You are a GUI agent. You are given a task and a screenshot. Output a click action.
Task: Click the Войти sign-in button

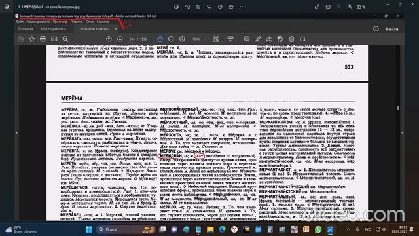click(392, 29)
